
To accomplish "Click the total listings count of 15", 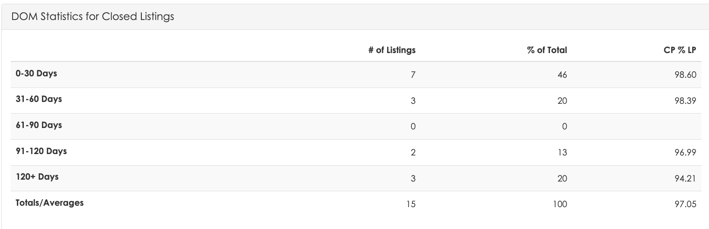I will click(411, 204).
